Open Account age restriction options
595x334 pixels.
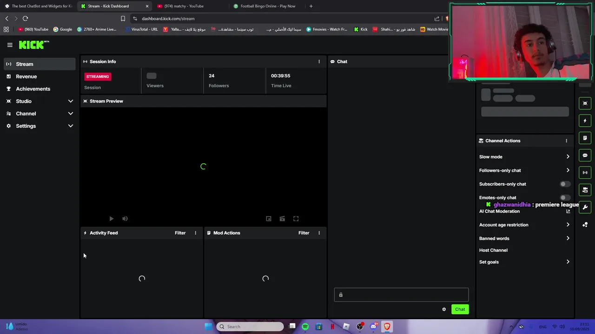524,225
